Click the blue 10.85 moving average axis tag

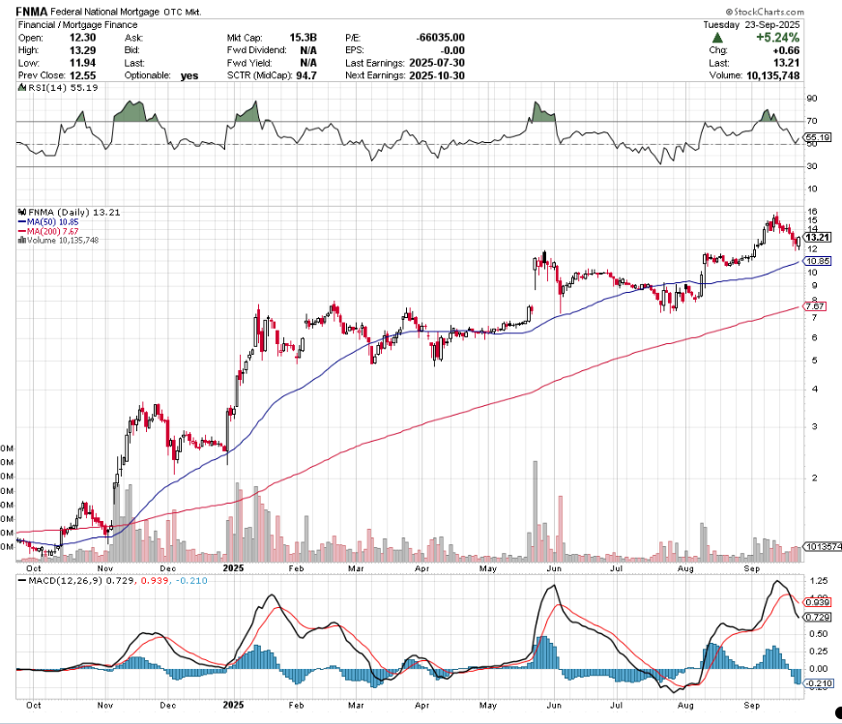point(818,261)
